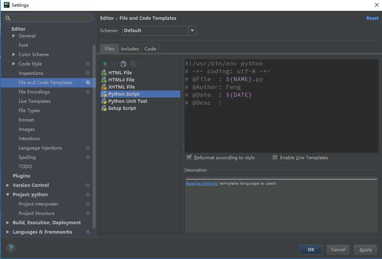Expand the Code Style node

14,64
